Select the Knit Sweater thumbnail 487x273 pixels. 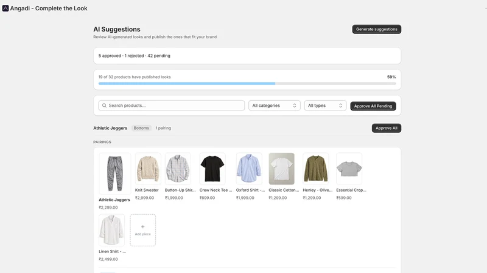point(148,169)
